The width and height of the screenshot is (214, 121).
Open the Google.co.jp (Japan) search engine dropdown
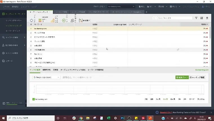click(x=46, y=77)
